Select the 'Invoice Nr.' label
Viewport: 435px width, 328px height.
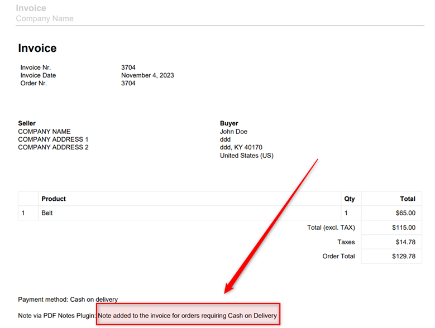(36, 67)
